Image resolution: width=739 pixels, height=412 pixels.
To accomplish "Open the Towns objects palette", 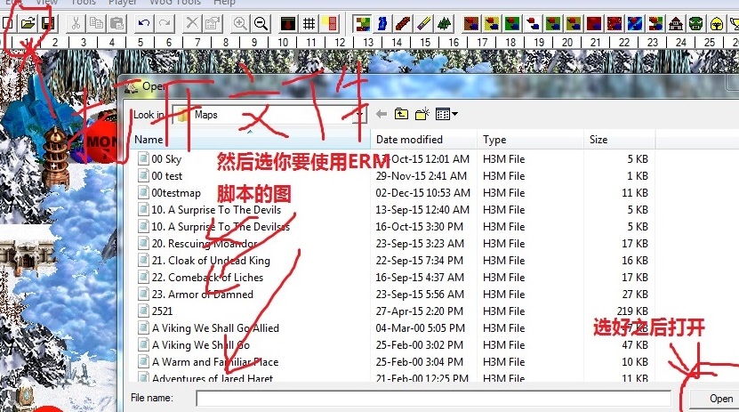I will (676, 23).
